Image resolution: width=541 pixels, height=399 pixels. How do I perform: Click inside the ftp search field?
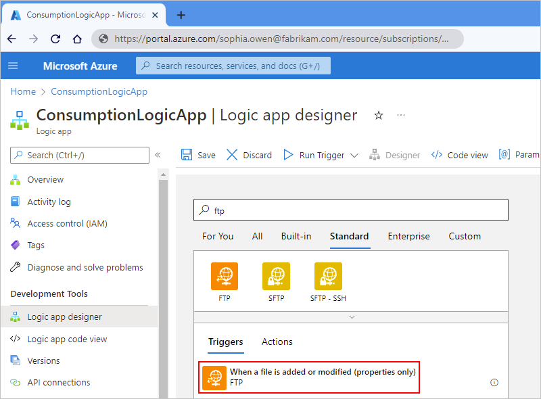(352, 210)
